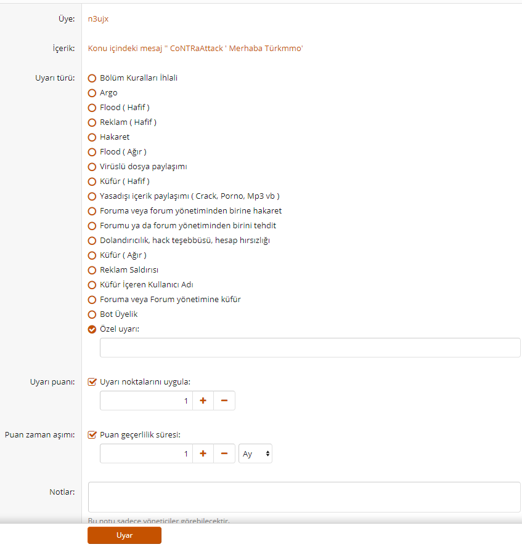Click the point expiry duration number field
This screenshot has width=522, height=547.
tap(146, 453)
